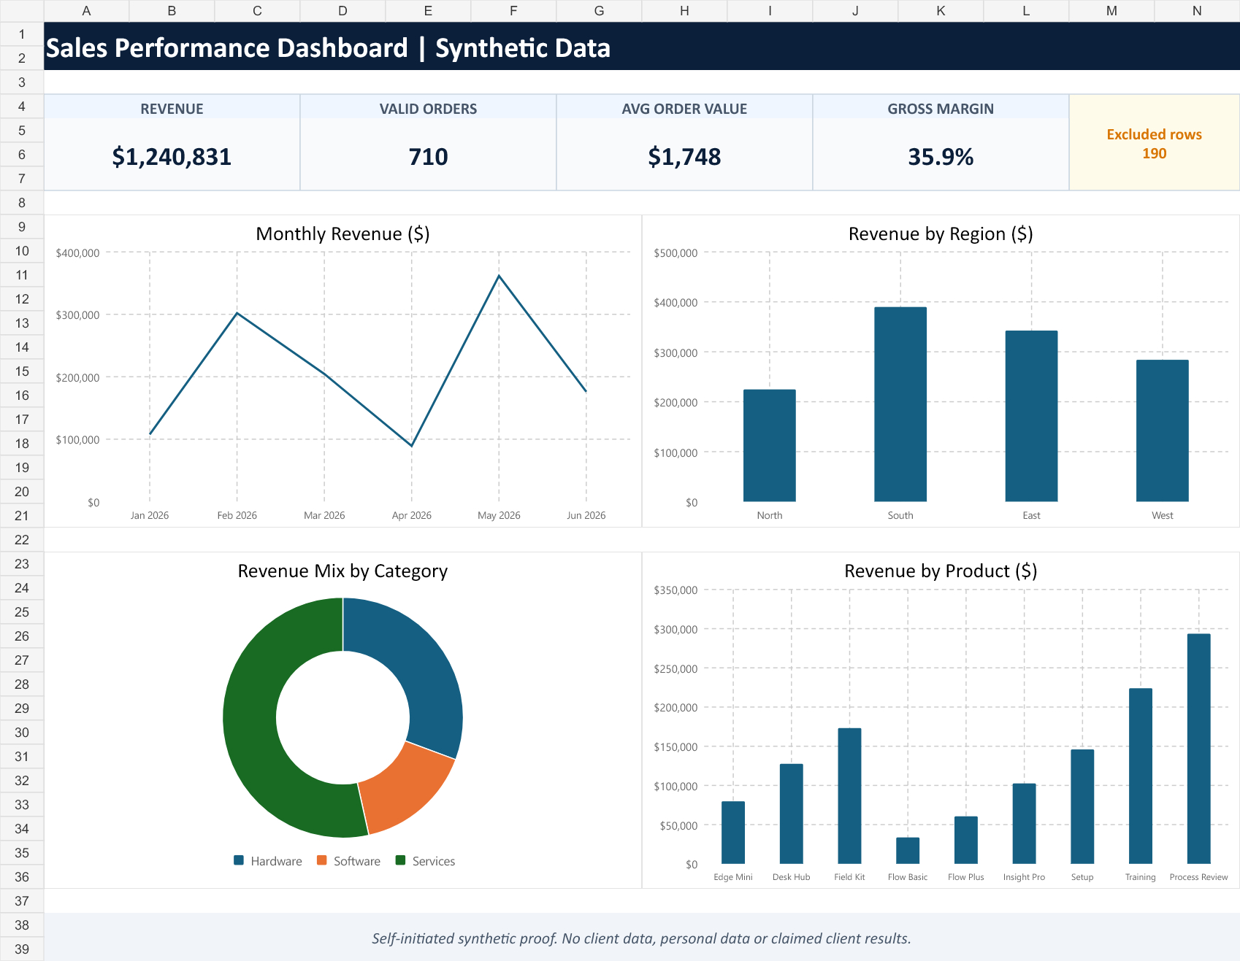Click the blue Hardware legend swatch
This screenshot has width=1240, height=961.
[x=239, y=860]
